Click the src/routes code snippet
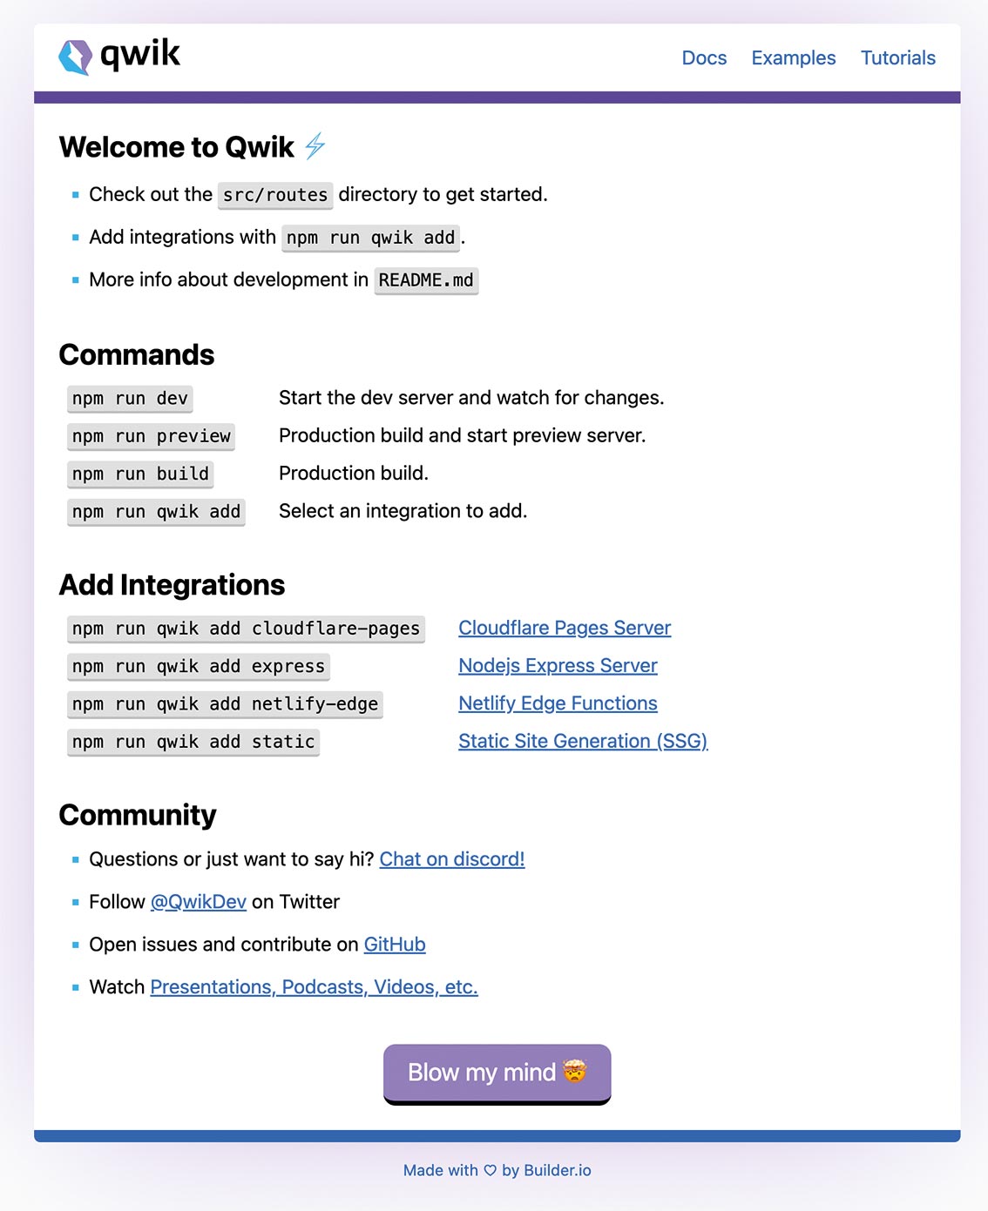This screenshot has height=1211, width=988. 275,195
